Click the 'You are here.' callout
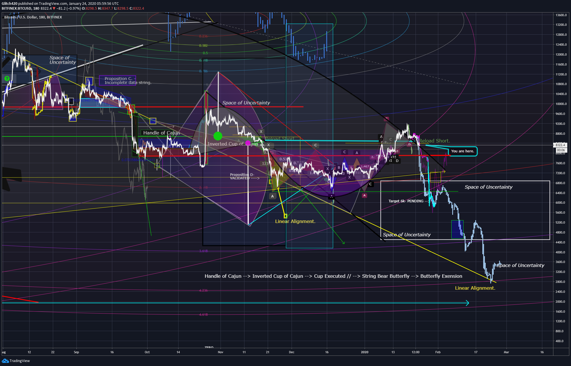 pyautogui.click(x=463, y=151)
